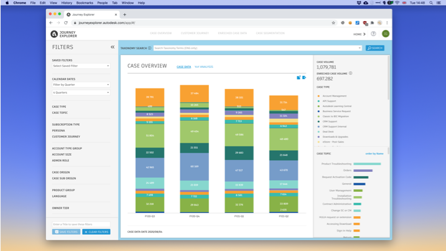Click the Product Troubleshooting topic bar
446x251 pixels.
point(367,164)
